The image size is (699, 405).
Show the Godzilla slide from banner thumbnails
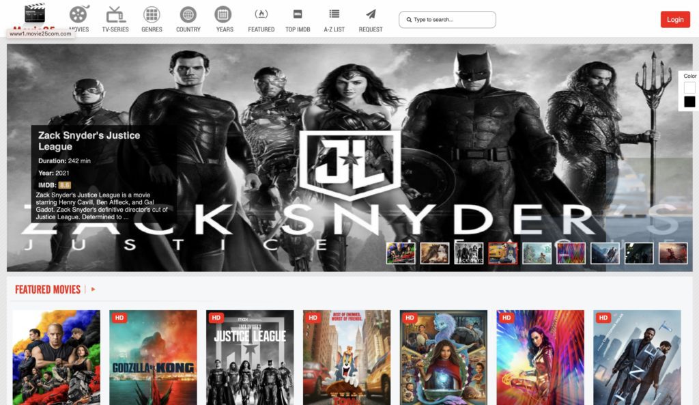coord(435,253)
